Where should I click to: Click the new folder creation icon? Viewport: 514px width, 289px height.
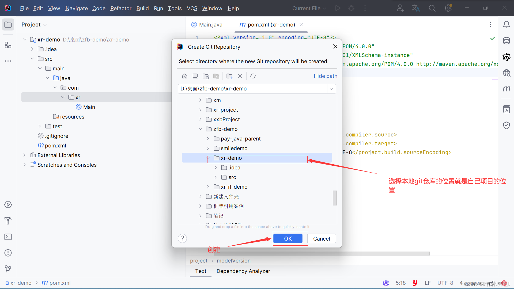229,76
